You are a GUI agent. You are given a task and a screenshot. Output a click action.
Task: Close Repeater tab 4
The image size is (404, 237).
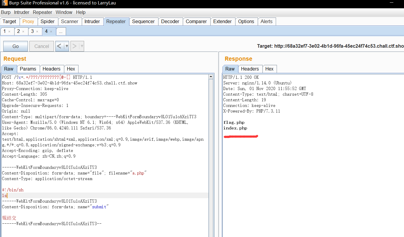[x=51, y=31]
